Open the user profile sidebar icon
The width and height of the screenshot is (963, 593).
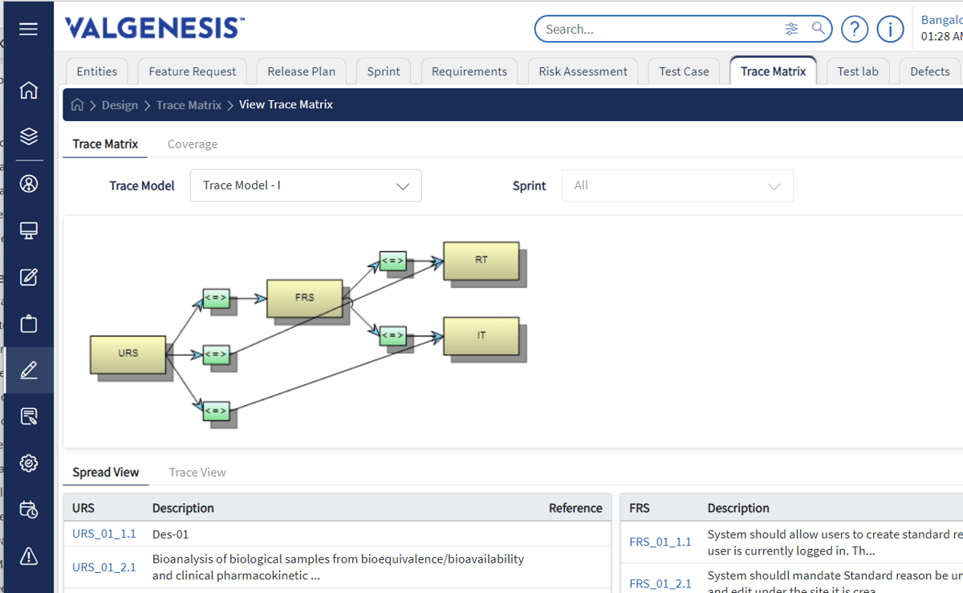point(29,183)
